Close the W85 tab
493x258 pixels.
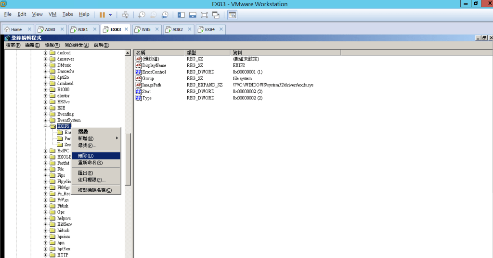pos(156,29)
